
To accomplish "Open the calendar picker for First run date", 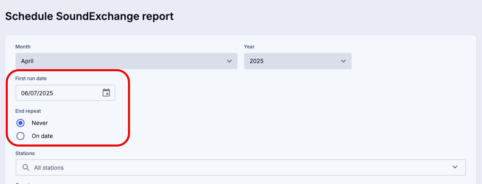I will (x=106, y=93).
